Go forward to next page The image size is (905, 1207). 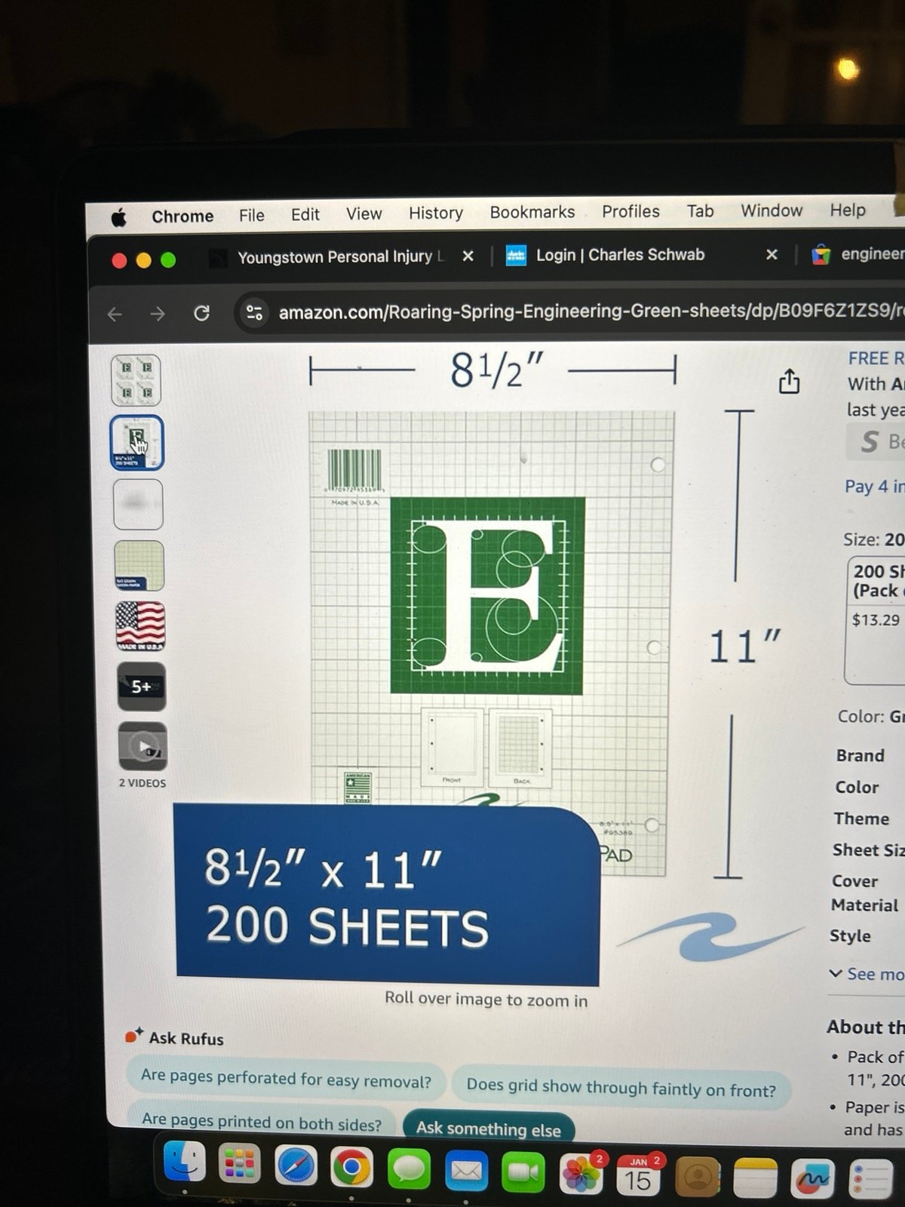pyautogui.click(x=157, y=314)
